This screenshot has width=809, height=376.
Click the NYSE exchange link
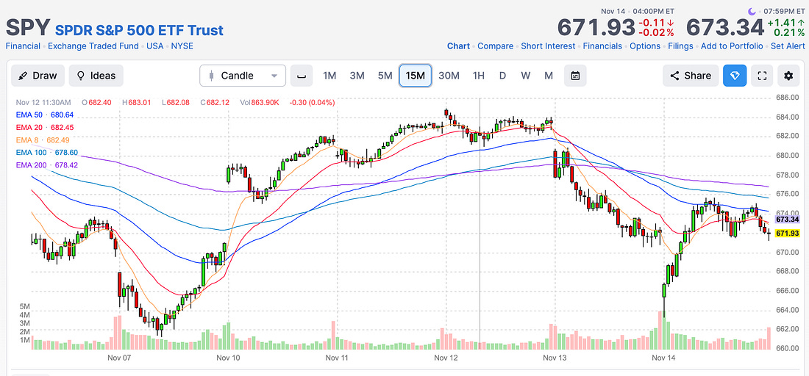[x=182, y=46]
